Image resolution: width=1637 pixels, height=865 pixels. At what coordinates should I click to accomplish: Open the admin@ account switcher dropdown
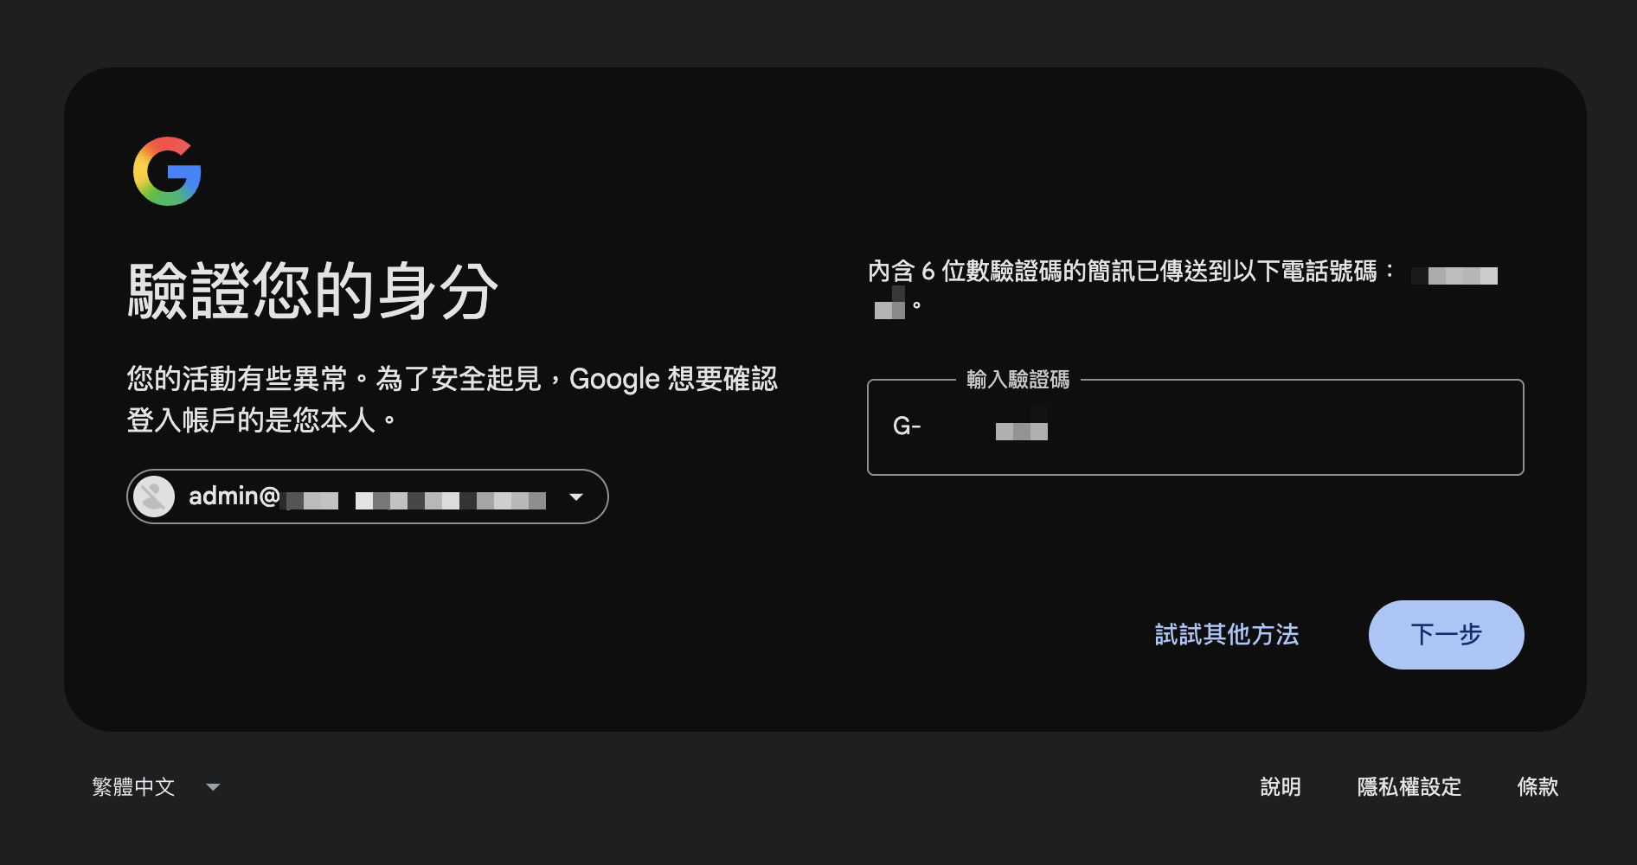(368, 497)
